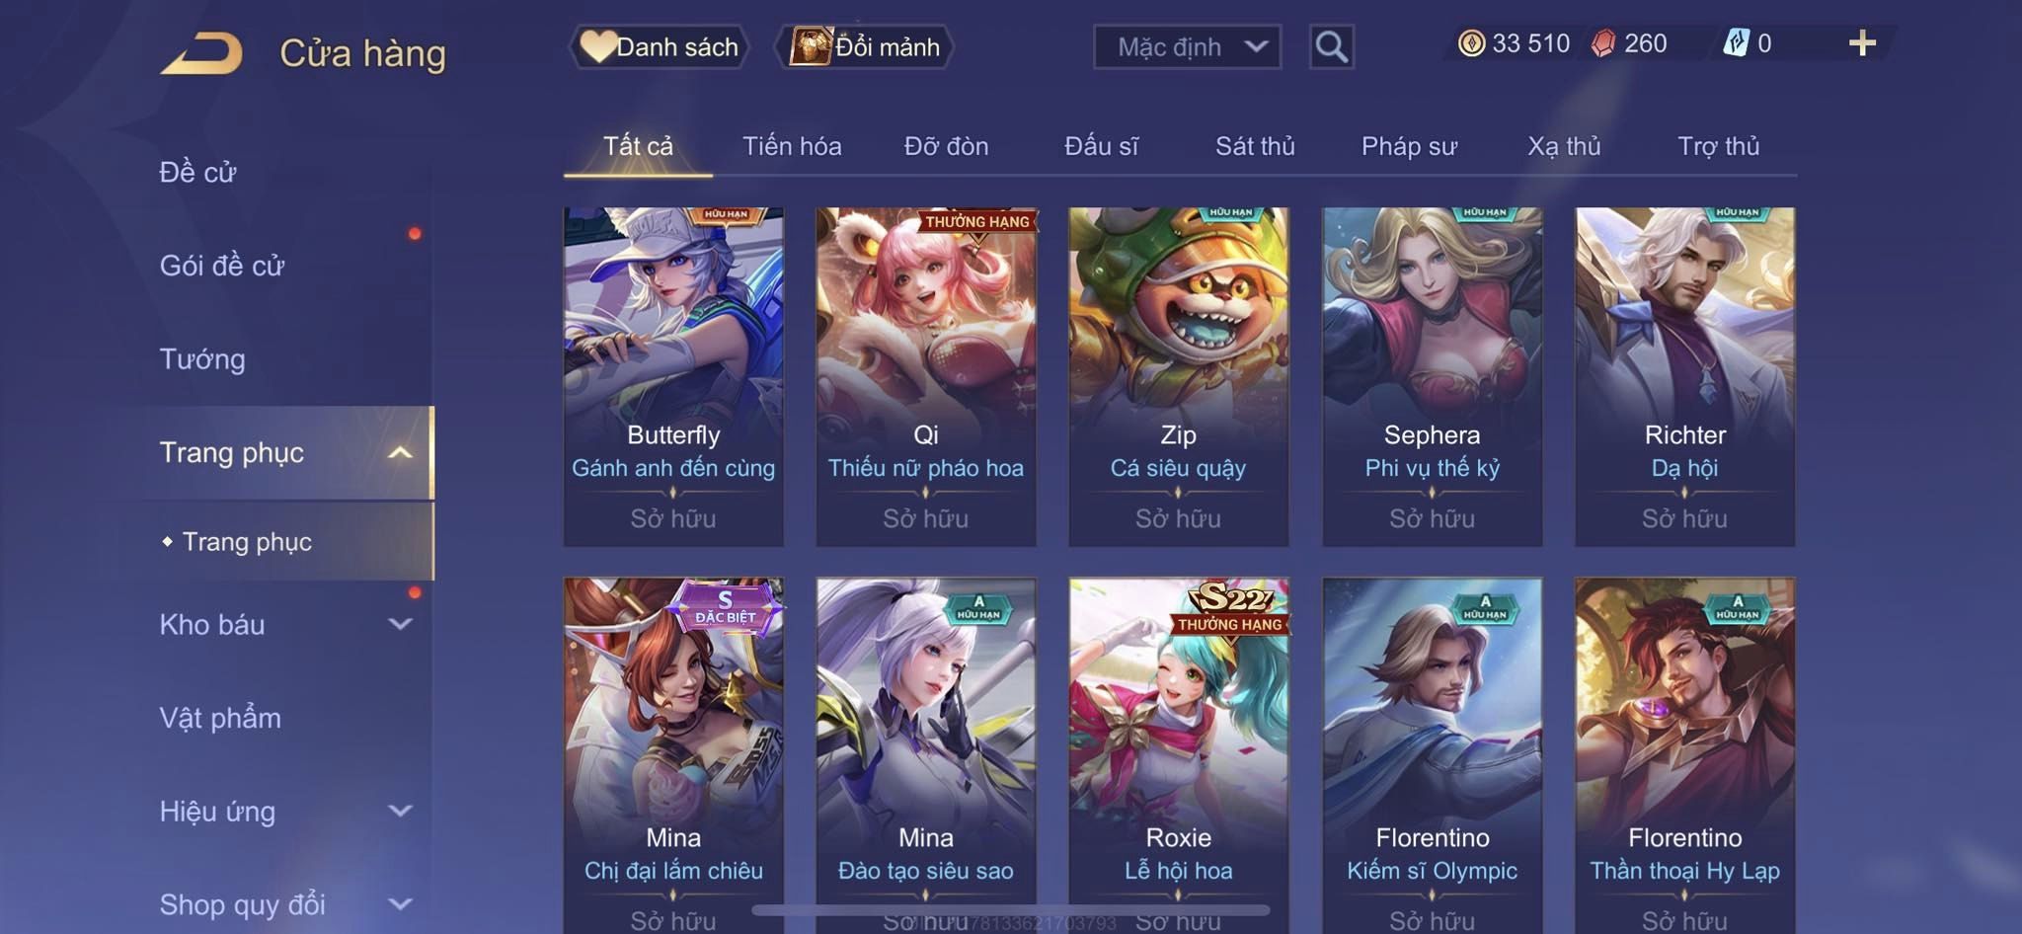Open the Mặc định sort dropdown
The width and height of the screenshot is (2022, 934).
1187,46
